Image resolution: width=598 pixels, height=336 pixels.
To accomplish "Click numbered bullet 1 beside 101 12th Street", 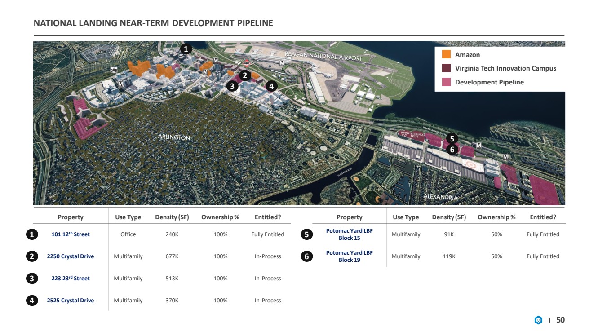I will pos(31,234).
